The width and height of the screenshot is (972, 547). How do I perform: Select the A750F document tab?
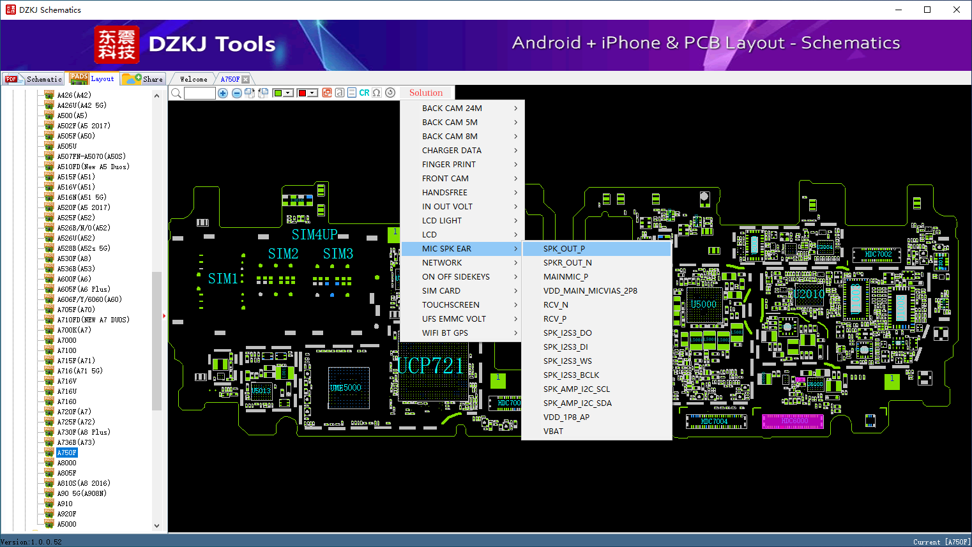230,79
